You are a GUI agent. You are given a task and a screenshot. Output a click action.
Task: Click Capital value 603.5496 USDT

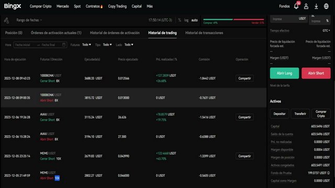pyautogui.click(x=320, y=126)
